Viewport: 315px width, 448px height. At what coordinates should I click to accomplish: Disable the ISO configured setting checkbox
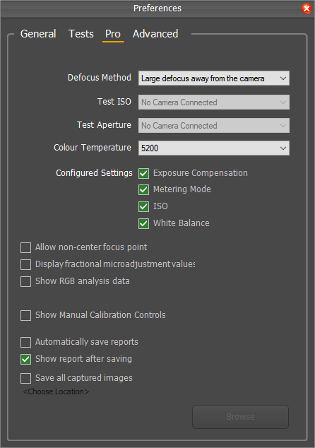pos(143,206)
